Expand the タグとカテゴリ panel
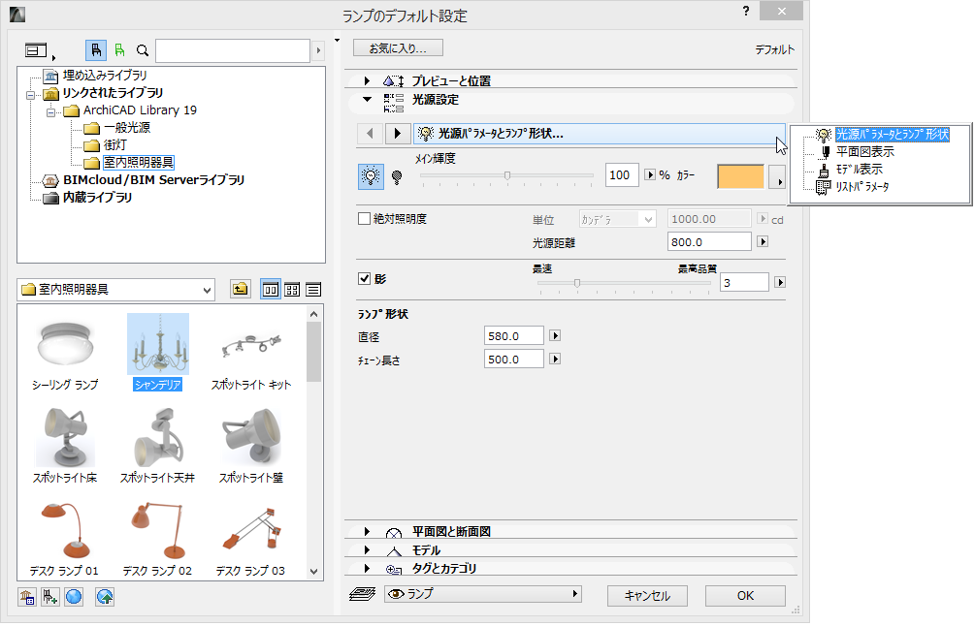The height and width of the screenshot is (626, 975). coord(367,568)
